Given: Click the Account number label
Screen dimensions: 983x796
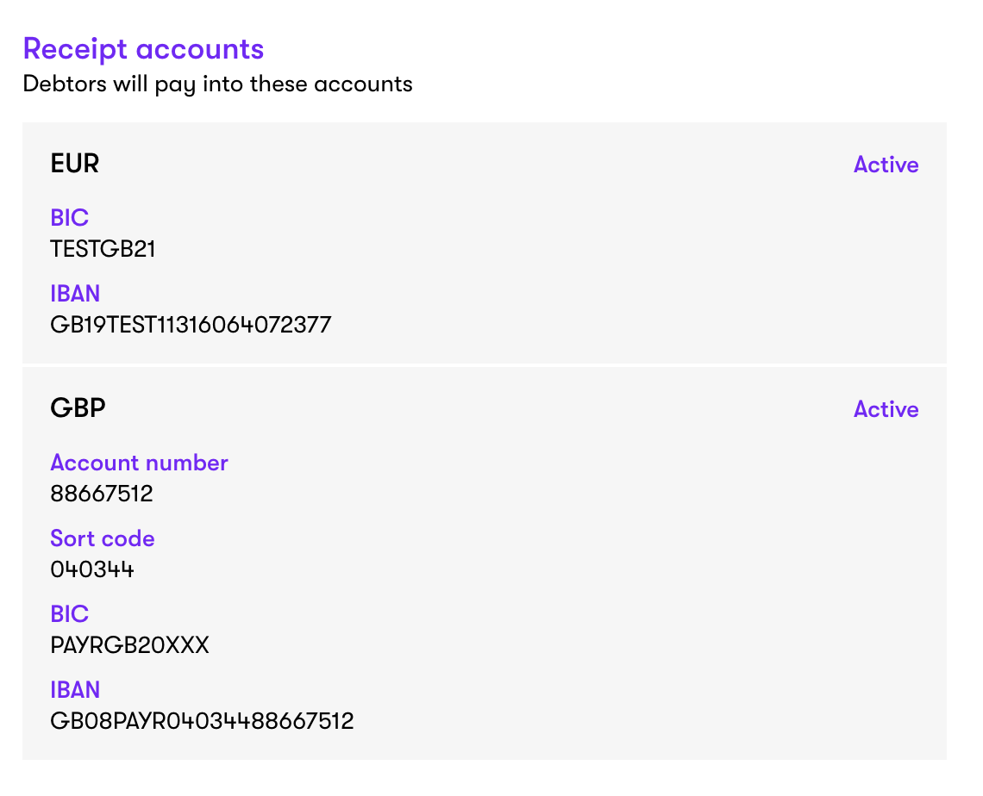Looking at the screenshot, I should pyautogui.click(x=139, y=463).
